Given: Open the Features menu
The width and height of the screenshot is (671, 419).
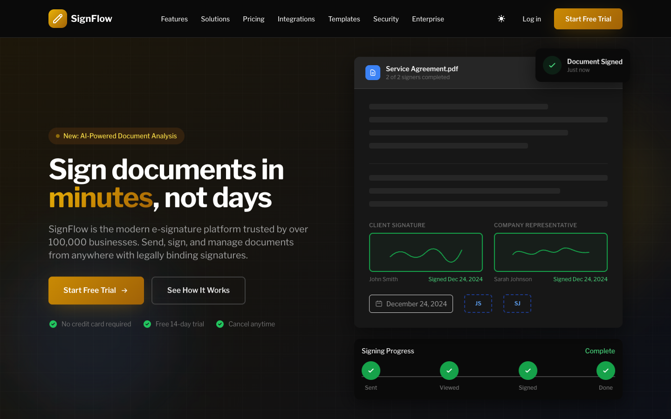Looking at the screenshot, I should pos(174,19).
